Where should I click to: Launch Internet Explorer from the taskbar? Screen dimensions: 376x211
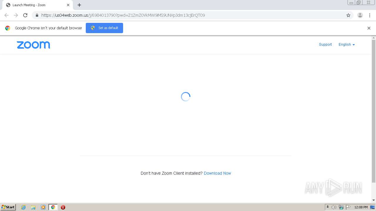pos(23,207)
